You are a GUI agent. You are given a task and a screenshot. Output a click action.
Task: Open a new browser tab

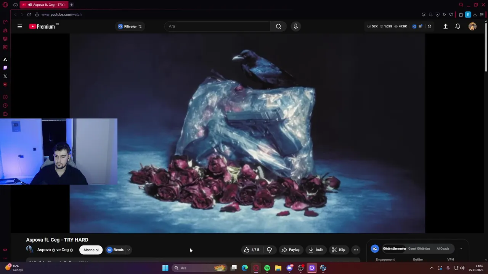pos(71,5)
